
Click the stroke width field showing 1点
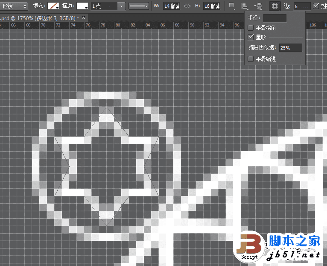[x=104, y=6]
